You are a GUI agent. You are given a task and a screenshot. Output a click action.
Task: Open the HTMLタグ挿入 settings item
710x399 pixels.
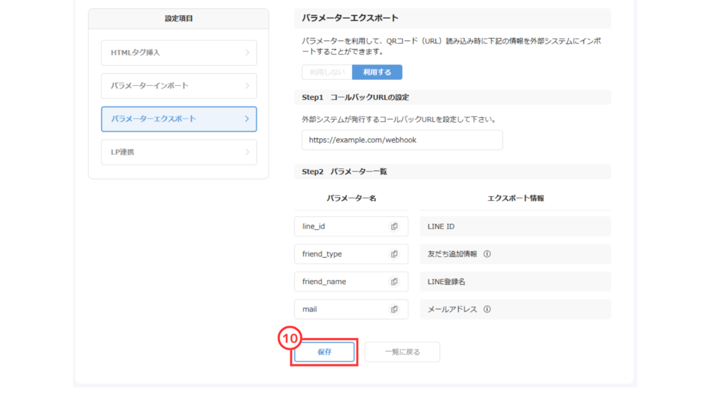tap(179, 53)
